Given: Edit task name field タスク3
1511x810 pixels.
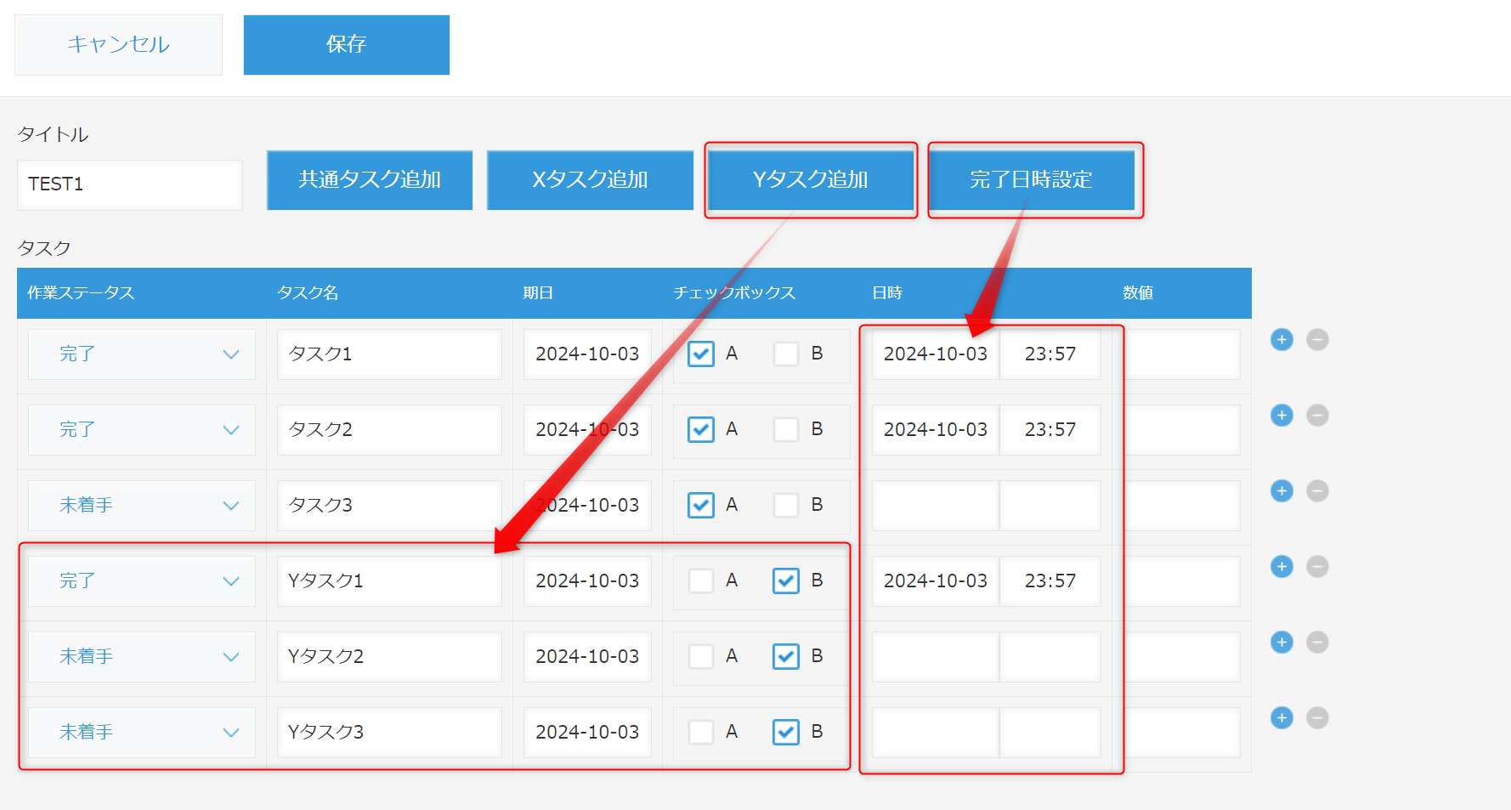Looking at the screenshot, I should point(389,506).
